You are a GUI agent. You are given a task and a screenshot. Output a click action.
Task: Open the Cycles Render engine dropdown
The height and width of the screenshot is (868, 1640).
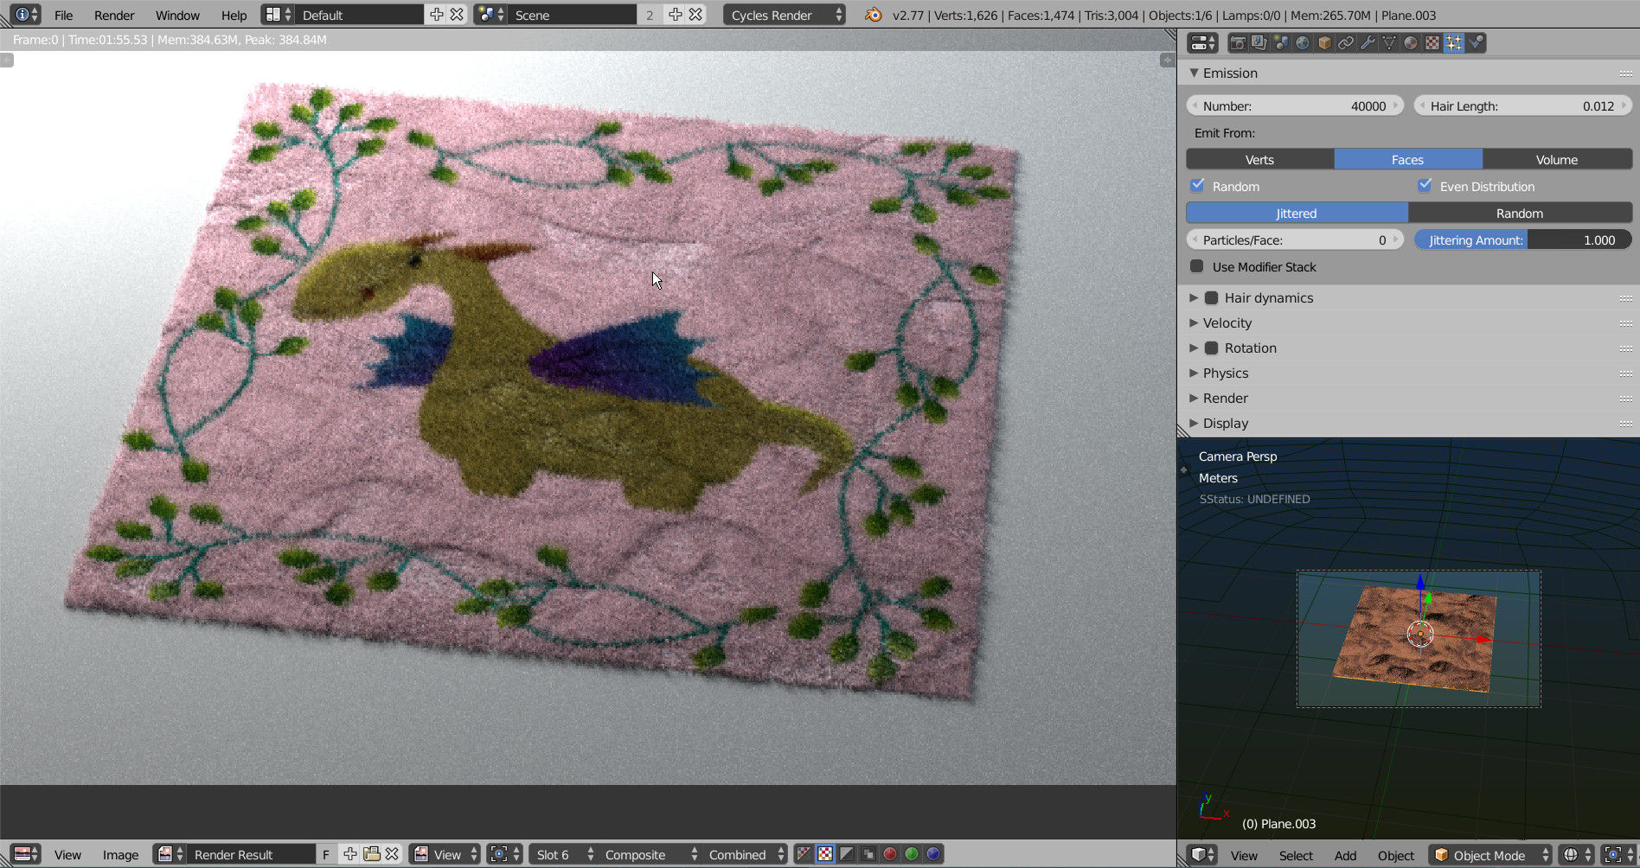(x=785, y=15)
